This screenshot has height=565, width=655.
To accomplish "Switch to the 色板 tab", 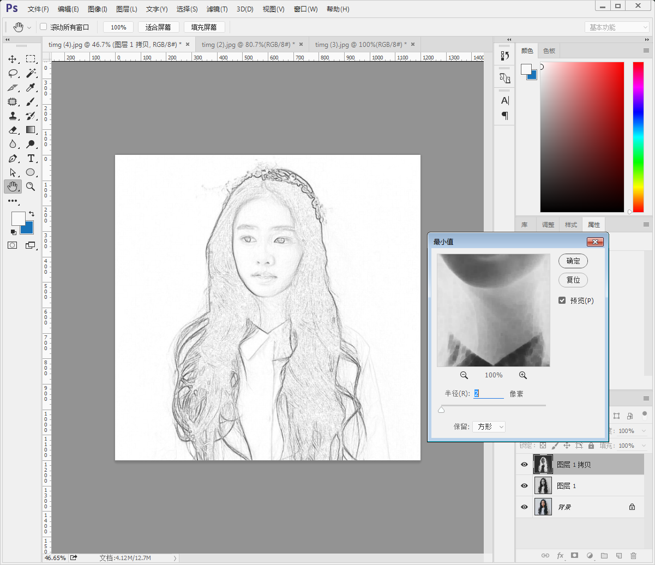I will (x=549, y=51).
